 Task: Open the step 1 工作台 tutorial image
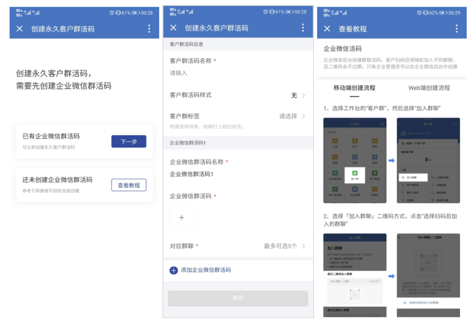[x=355, y=160]
